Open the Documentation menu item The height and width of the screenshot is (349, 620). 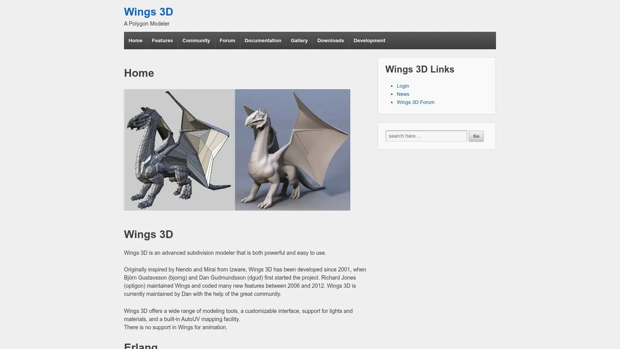(x=263, y=40)
